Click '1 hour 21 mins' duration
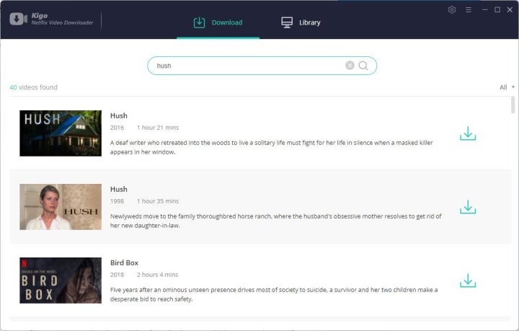This screenshot has height=331, width=519. (x=158, y=128)
